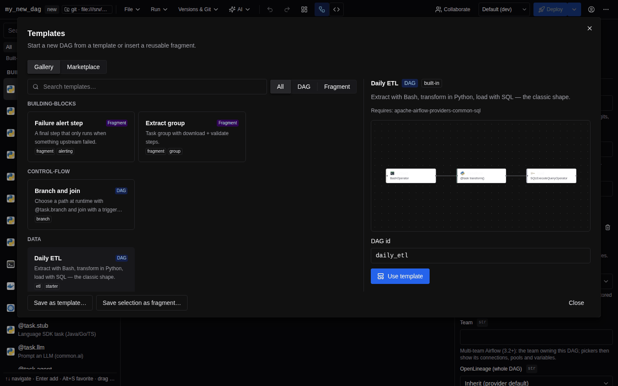Open the user account icon
Image resolution: width=618 pixels, height=386 pixels.
(591, 9)
